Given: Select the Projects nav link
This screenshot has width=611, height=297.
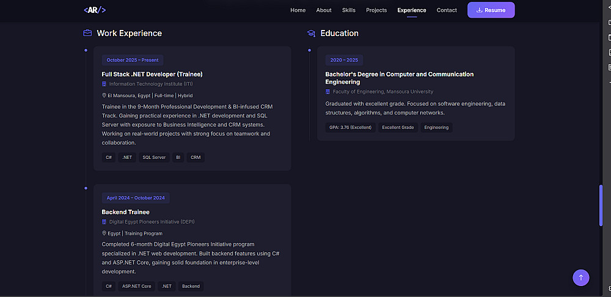Looking at the screenshot, I should click(376, 10).
